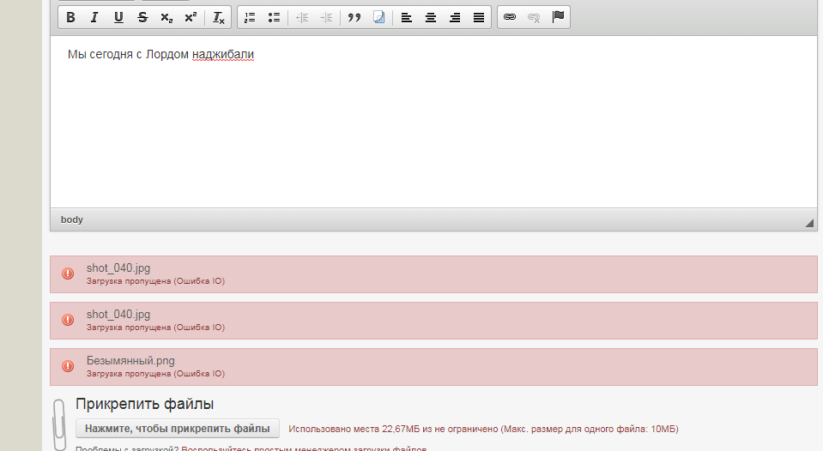The width and height of the screenshot is (823, 451).
Task: Click the page template icon
Action: click(378, 17)
